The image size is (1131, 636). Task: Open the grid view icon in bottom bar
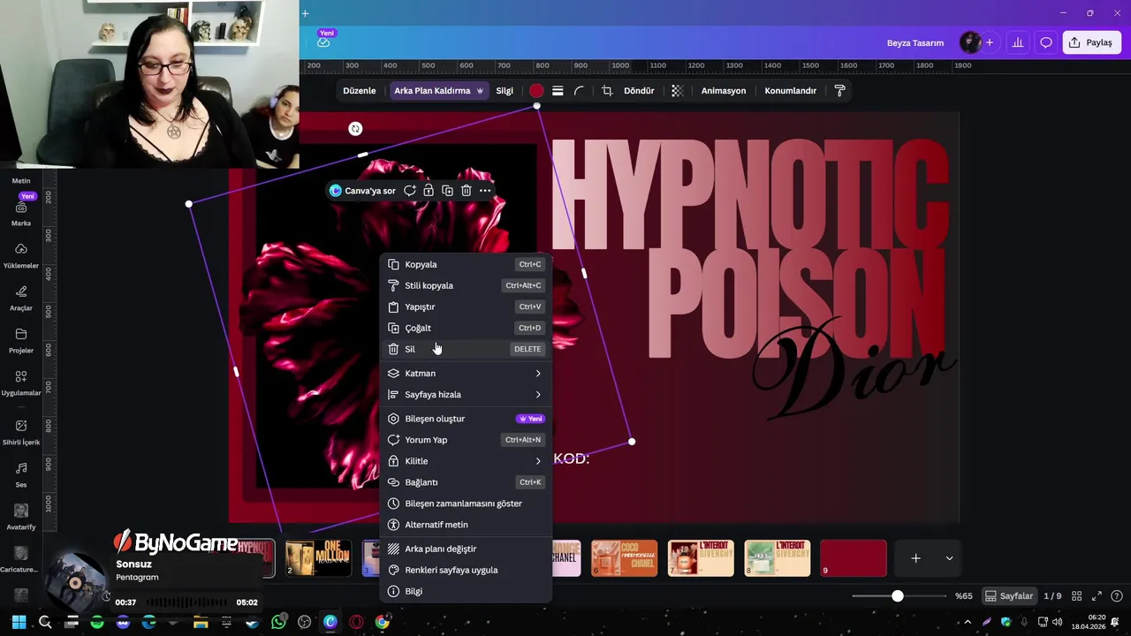pyautogui.click(x=1078, y=596)
